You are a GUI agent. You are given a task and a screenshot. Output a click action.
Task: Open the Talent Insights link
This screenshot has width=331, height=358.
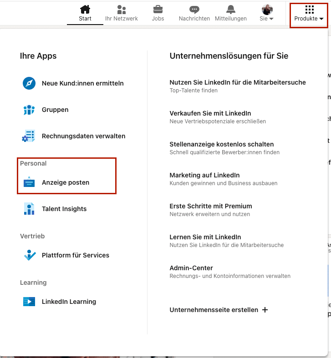(x=64, y=209)
